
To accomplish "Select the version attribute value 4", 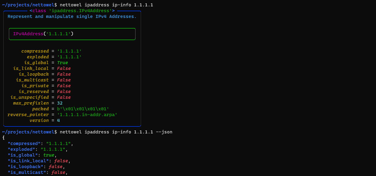I will coord(58,120).
